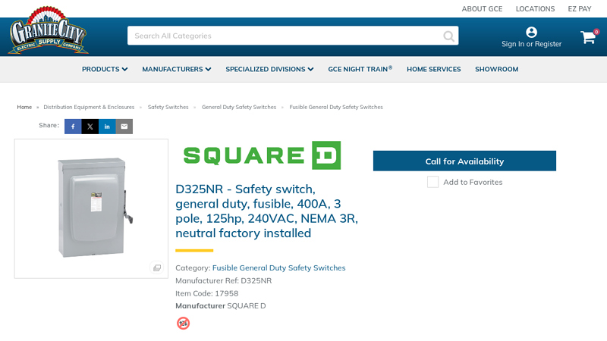The width and height of the screenshot is (607, 341).
Task: Click the search magnifier icon
Action: coord(449,36)
